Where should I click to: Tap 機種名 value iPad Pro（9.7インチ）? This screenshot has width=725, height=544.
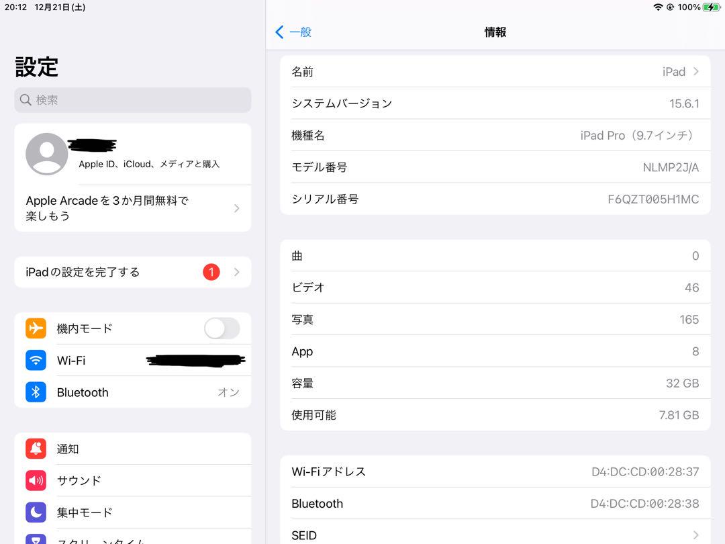point(638,136)
